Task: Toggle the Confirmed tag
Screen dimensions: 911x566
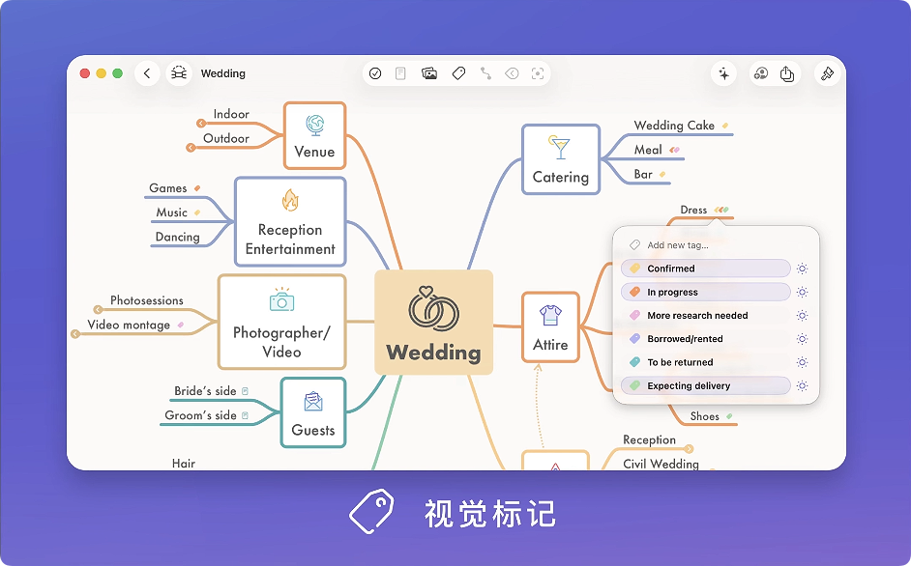Action: 705,269
